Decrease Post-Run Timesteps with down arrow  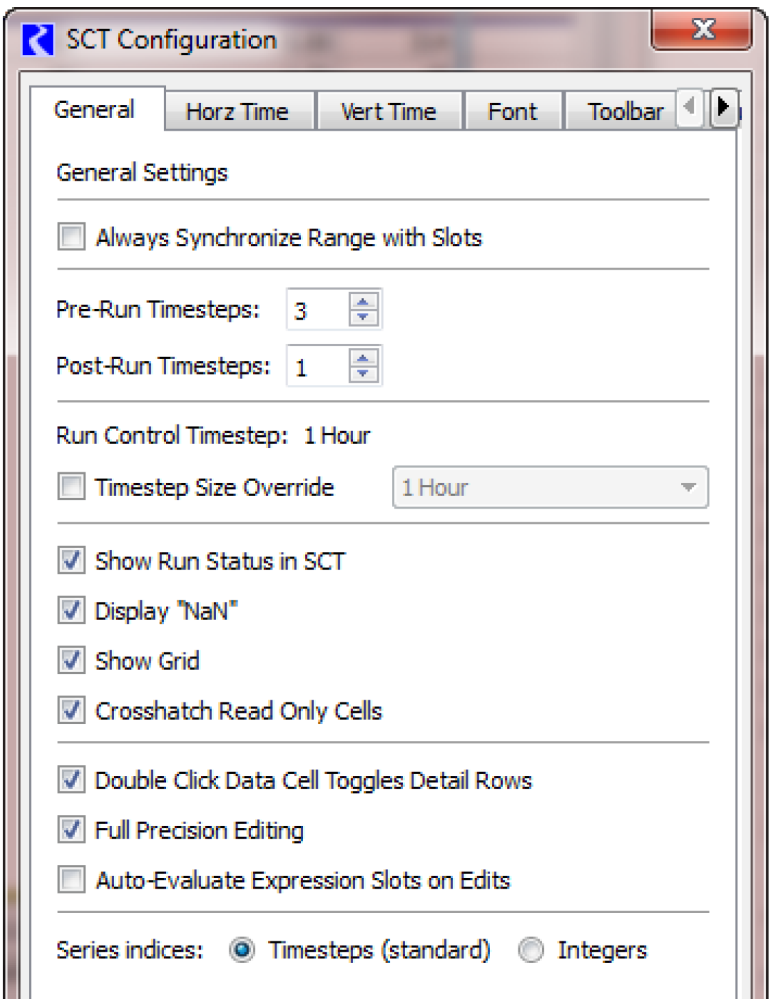(363, 374)
